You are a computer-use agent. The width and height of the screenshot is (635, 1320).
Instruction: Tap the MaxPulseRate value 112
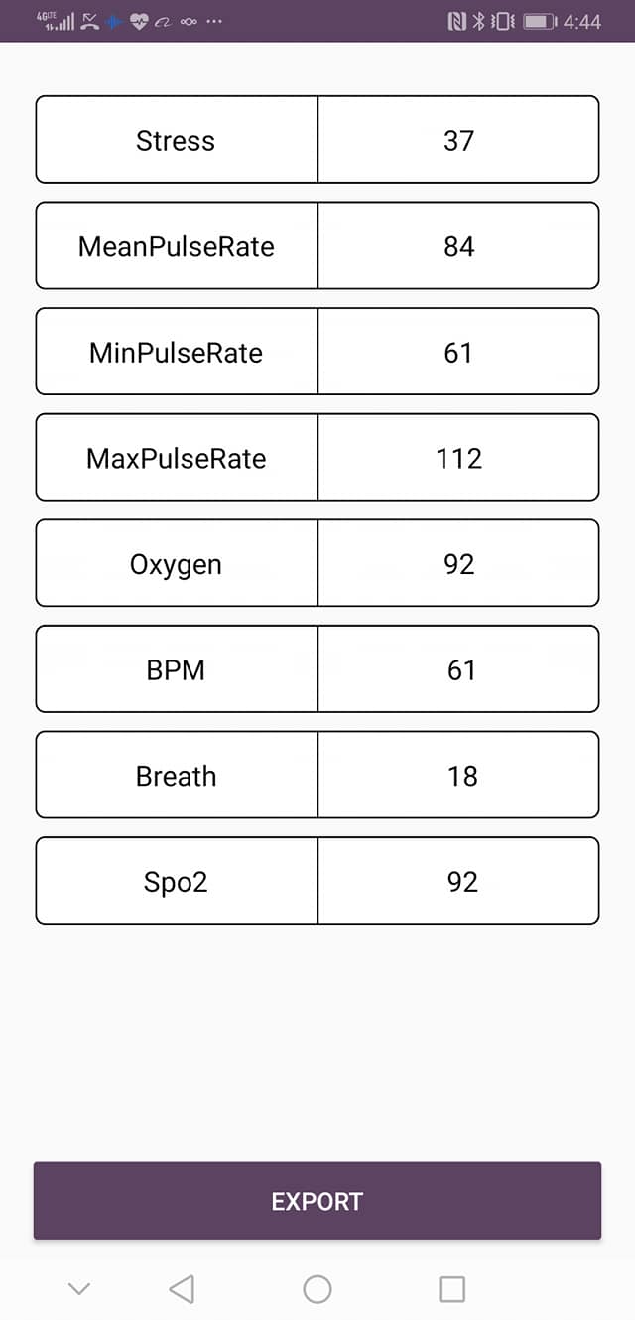pyautogui.click(x=458, y=458)
